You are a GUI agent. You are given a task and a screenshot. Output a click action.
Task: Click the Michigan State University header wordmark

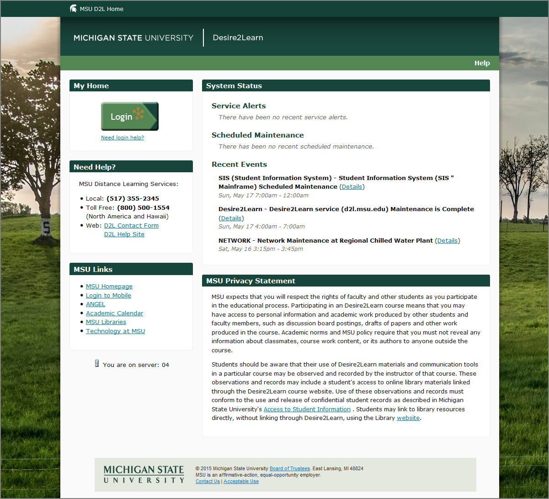[x=133, y=38]
